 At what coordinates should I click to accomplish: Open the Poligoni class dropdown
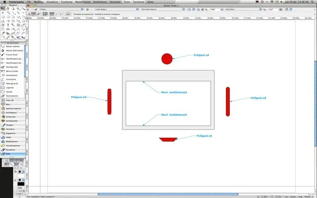61,9
